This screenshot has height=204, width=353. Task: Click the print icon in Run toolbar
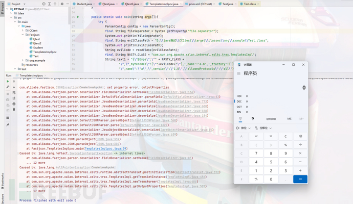(x=14, y=104)
